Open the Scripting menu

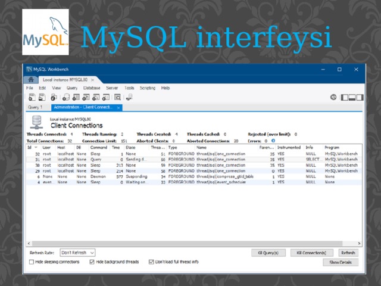148,88
